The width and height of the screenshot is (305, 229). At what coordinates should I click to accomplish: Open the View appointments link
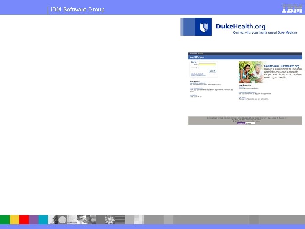coord(196,88)
